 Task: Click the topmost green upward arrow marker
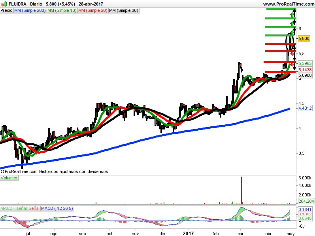tap(292, 15)
